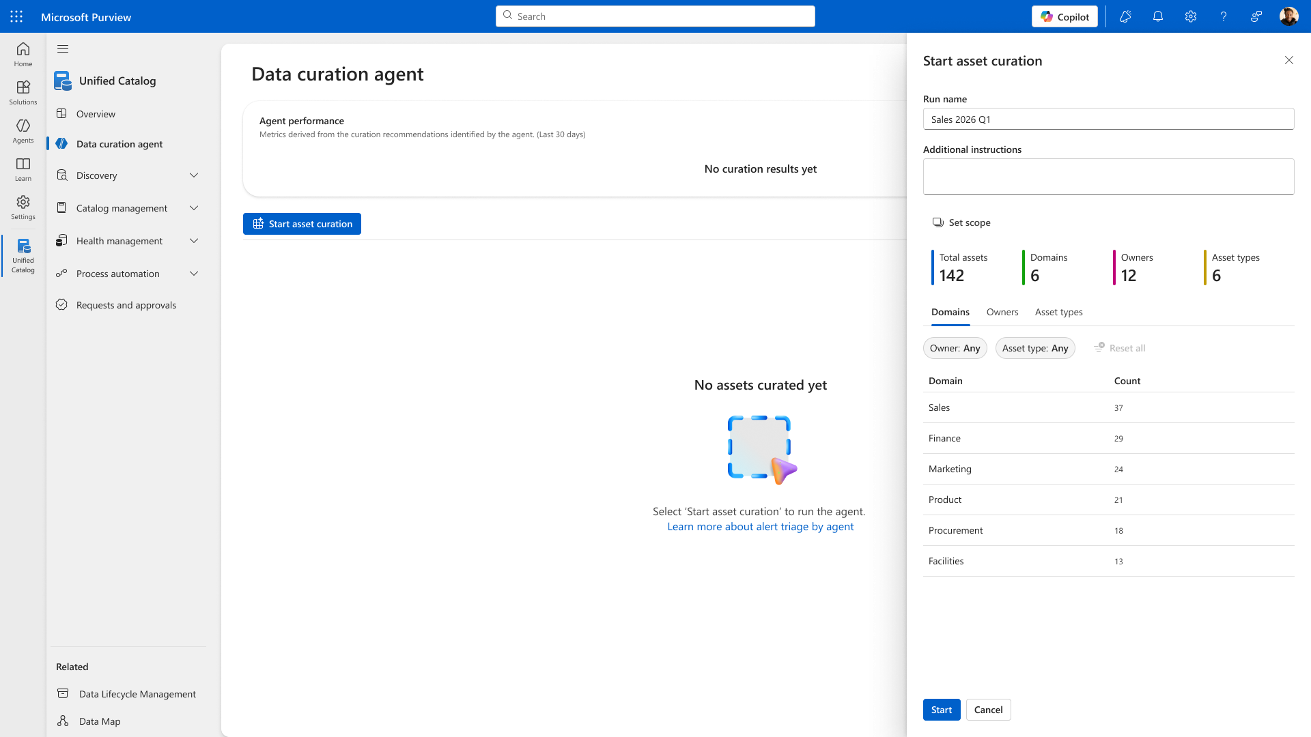Screen dimensions: 1311x737
Task: Select the Procurement domain row
Action: click(1108, 530)
